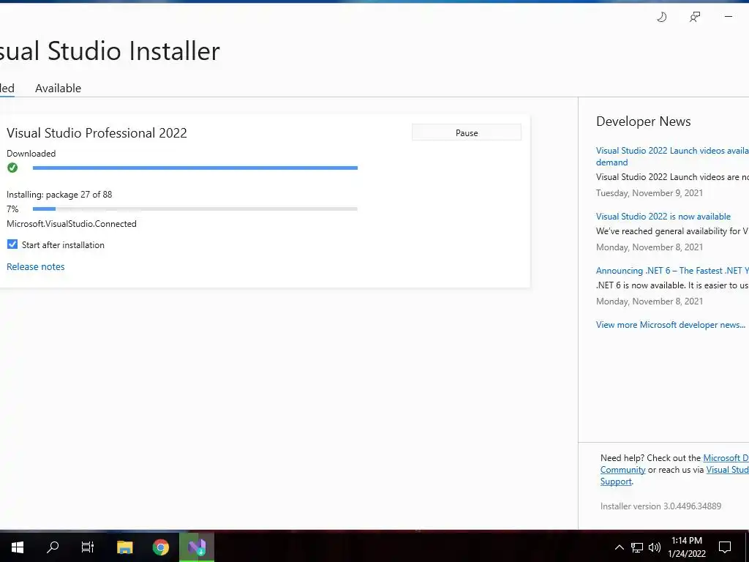Switch to the Available tab
749x562 pixels.
59,89
